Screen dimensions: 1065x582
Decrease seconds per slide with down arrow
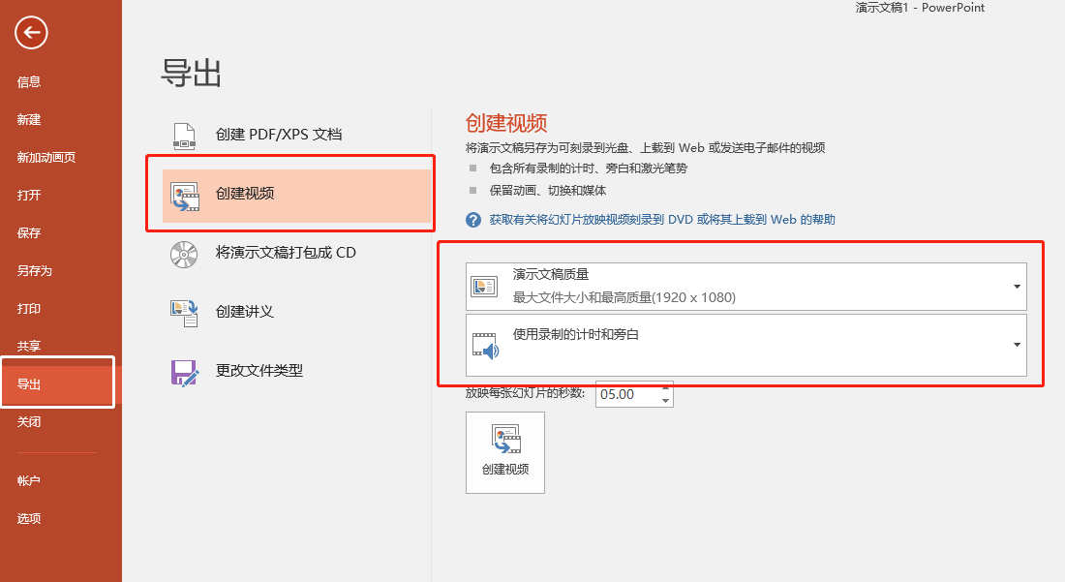click(666, 401)
